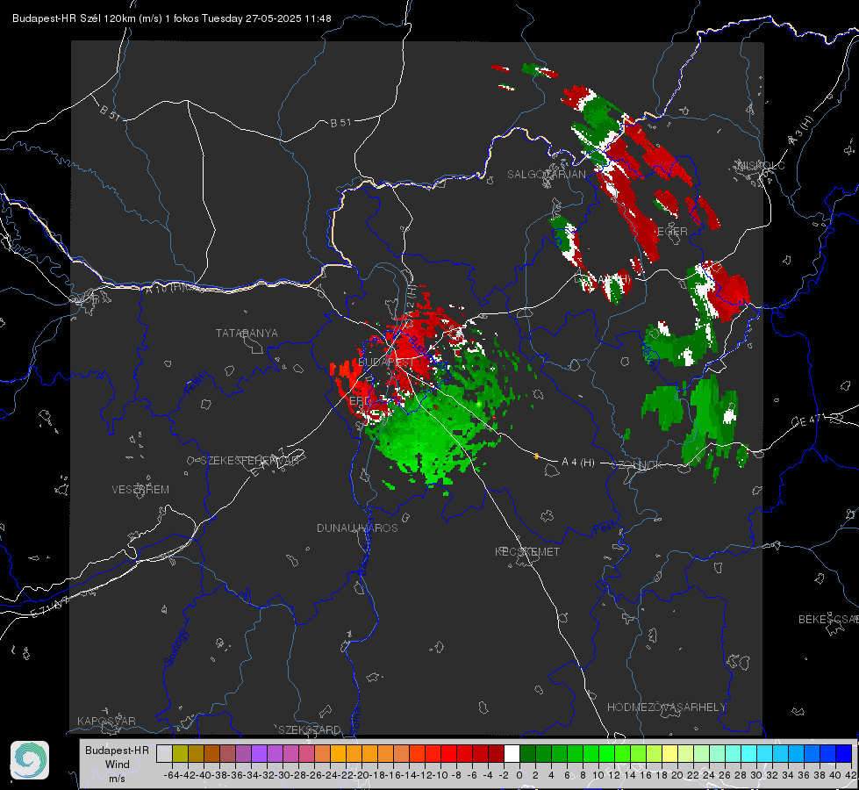The width and height of the screenshot is (859, 790).
Task: Click the SALGOTARJAN city label
Action: click(546, 175)
